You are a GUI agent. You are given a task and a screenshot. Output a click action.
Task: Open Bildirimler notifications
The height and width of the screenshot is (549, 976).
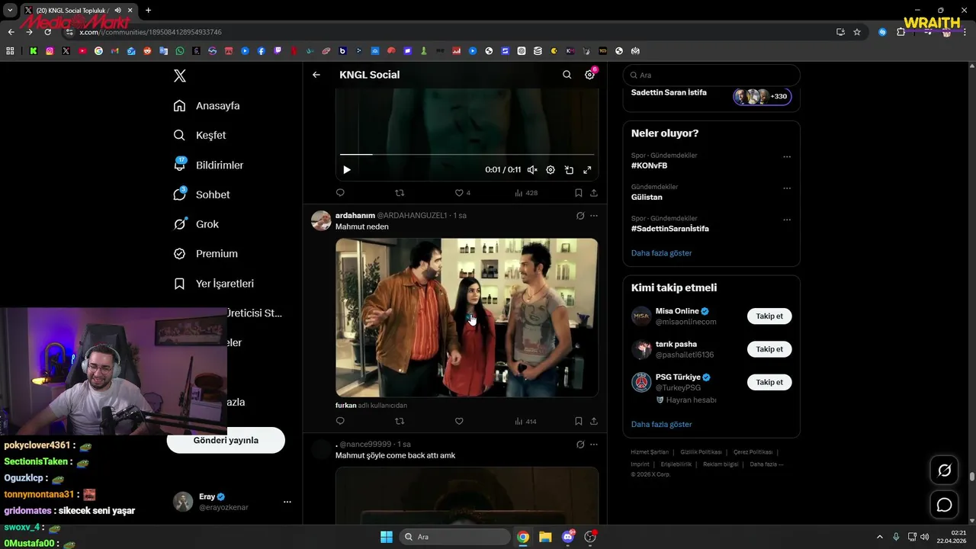[208, 165]
